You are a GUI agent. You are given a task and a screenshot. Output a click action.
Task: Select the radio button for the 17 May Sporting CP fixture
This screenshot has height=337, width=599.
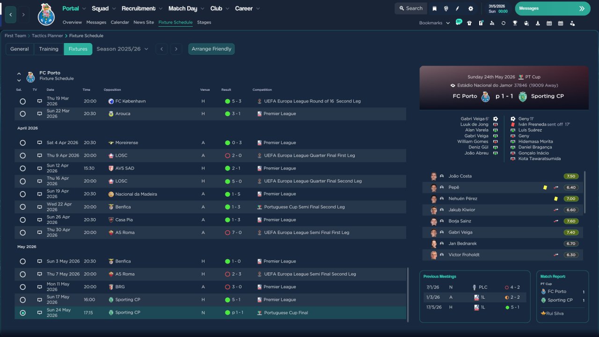[22, 300]
